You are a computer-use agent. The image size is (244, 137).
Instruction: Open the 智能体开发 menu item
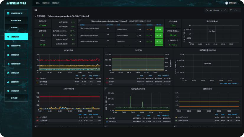pos(16,46)
